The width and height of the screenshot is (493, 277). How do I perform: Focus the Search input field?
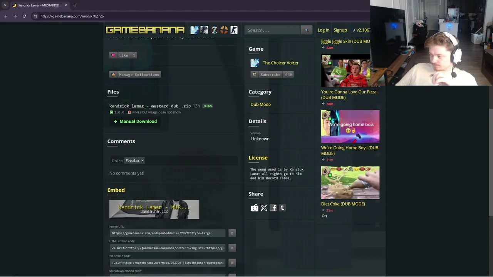(273, 30)
